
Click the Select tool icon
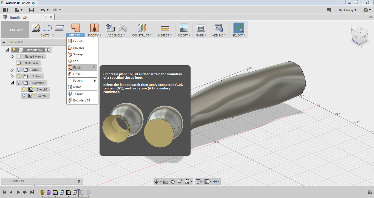[x=239, y=28]
